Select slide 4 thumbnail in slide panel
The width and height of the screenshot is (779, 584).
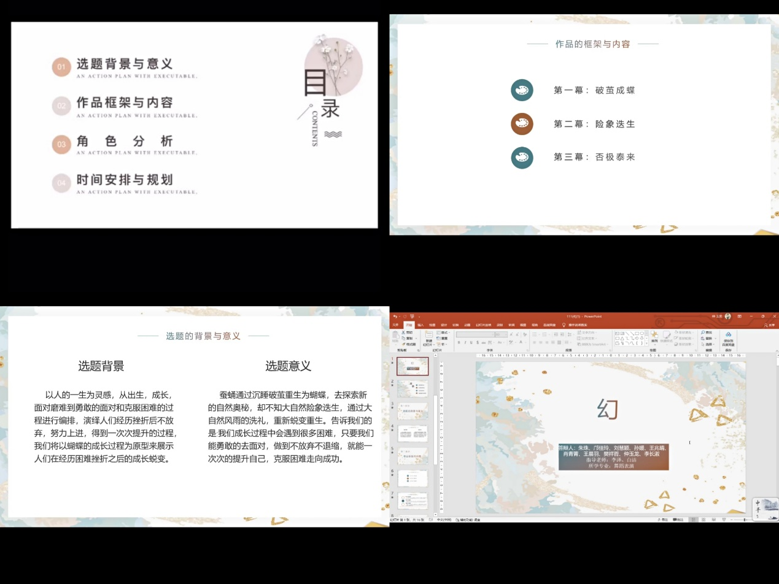413,432
